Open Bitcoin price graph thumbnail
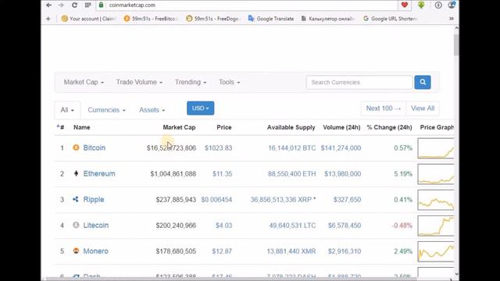 tap(436, 148)
